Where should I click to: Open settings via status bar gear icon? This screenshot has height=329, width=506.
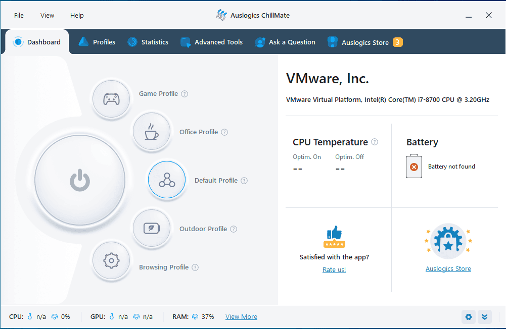(x=469, y=317)
